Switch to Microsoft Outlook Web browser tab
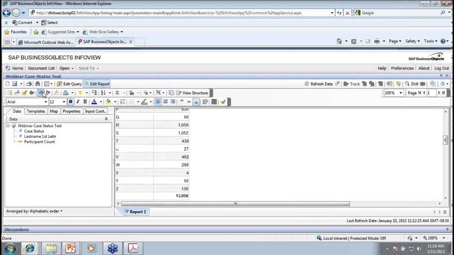The image size is (454, 255). 46,42
